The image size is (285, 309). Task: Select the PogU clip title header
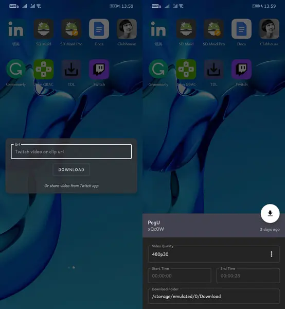[x=154, y=222]
